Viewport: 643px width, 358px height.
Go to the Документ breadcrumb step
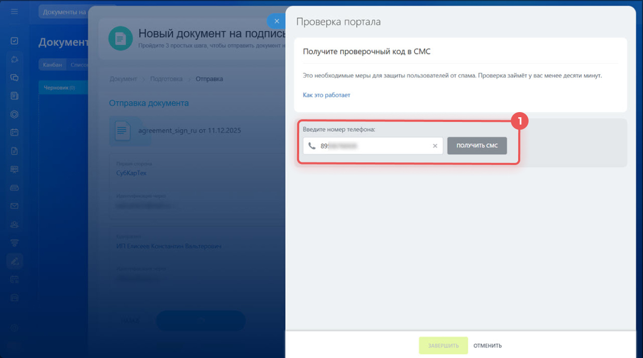(x=123, y=79)
